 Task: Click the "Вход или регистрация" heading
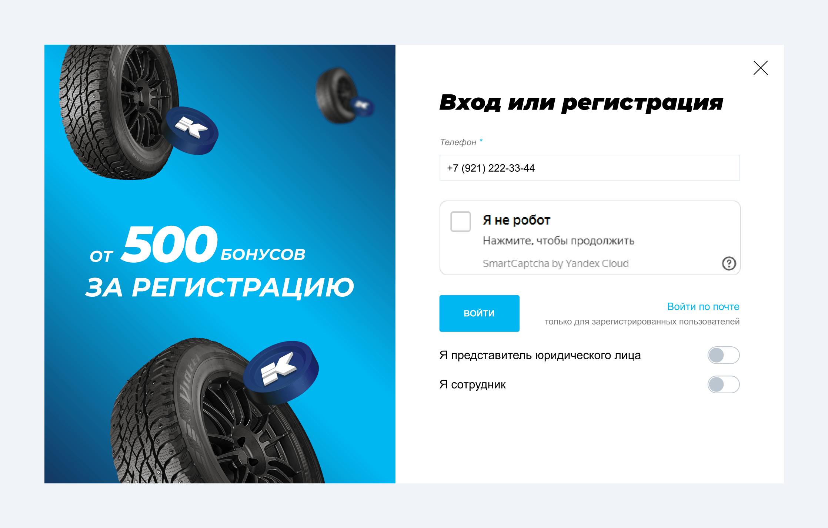[x=581, y=102]
